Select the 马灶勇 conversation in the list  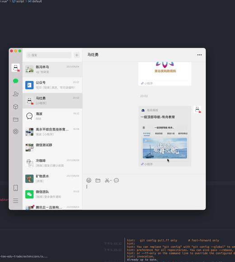pyautogui.click(x=52, y=101)
